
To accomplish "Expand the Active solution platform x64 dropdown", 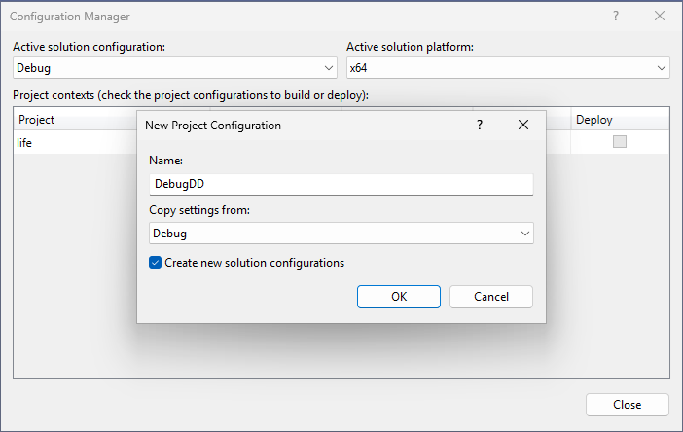I will pyautogui.click(x=508, y=68).
